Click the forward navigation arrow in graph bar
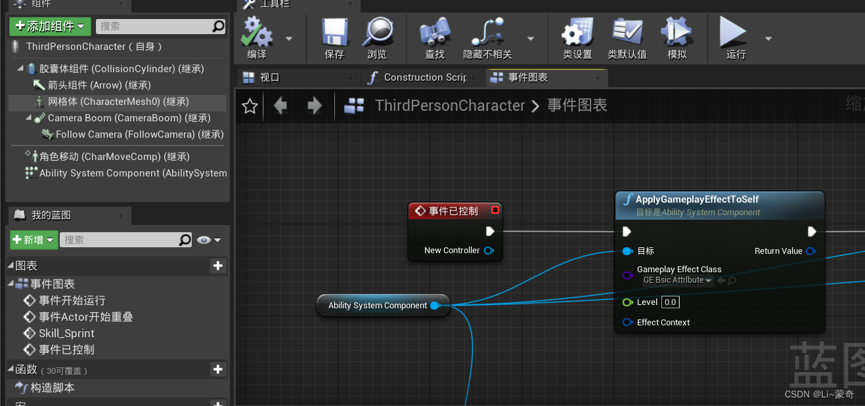Viewport: 865px width, 406px height. pos(314,106)
